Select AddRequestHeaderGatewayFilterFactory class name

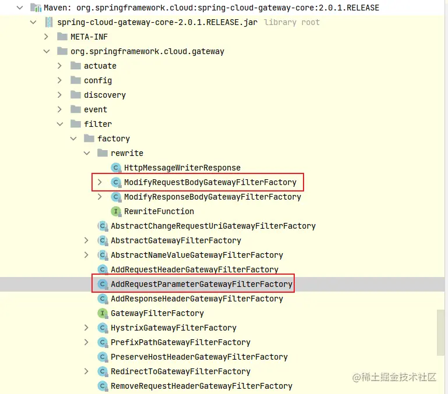pyautogui.click(x=195, y=269)
